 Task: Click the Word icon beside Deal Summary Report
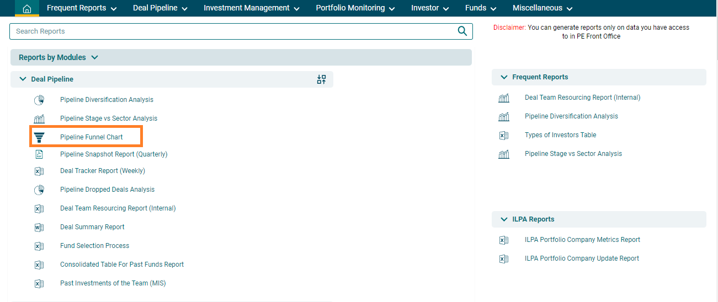coord(39,227)
